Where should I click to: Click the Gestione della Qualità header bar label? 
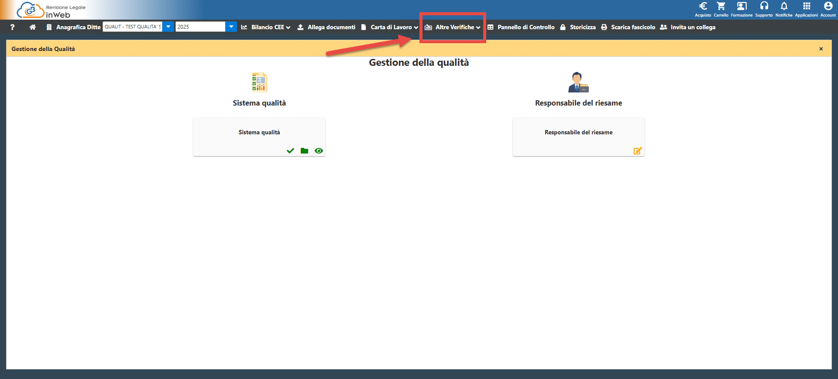(x=43, y=49)
